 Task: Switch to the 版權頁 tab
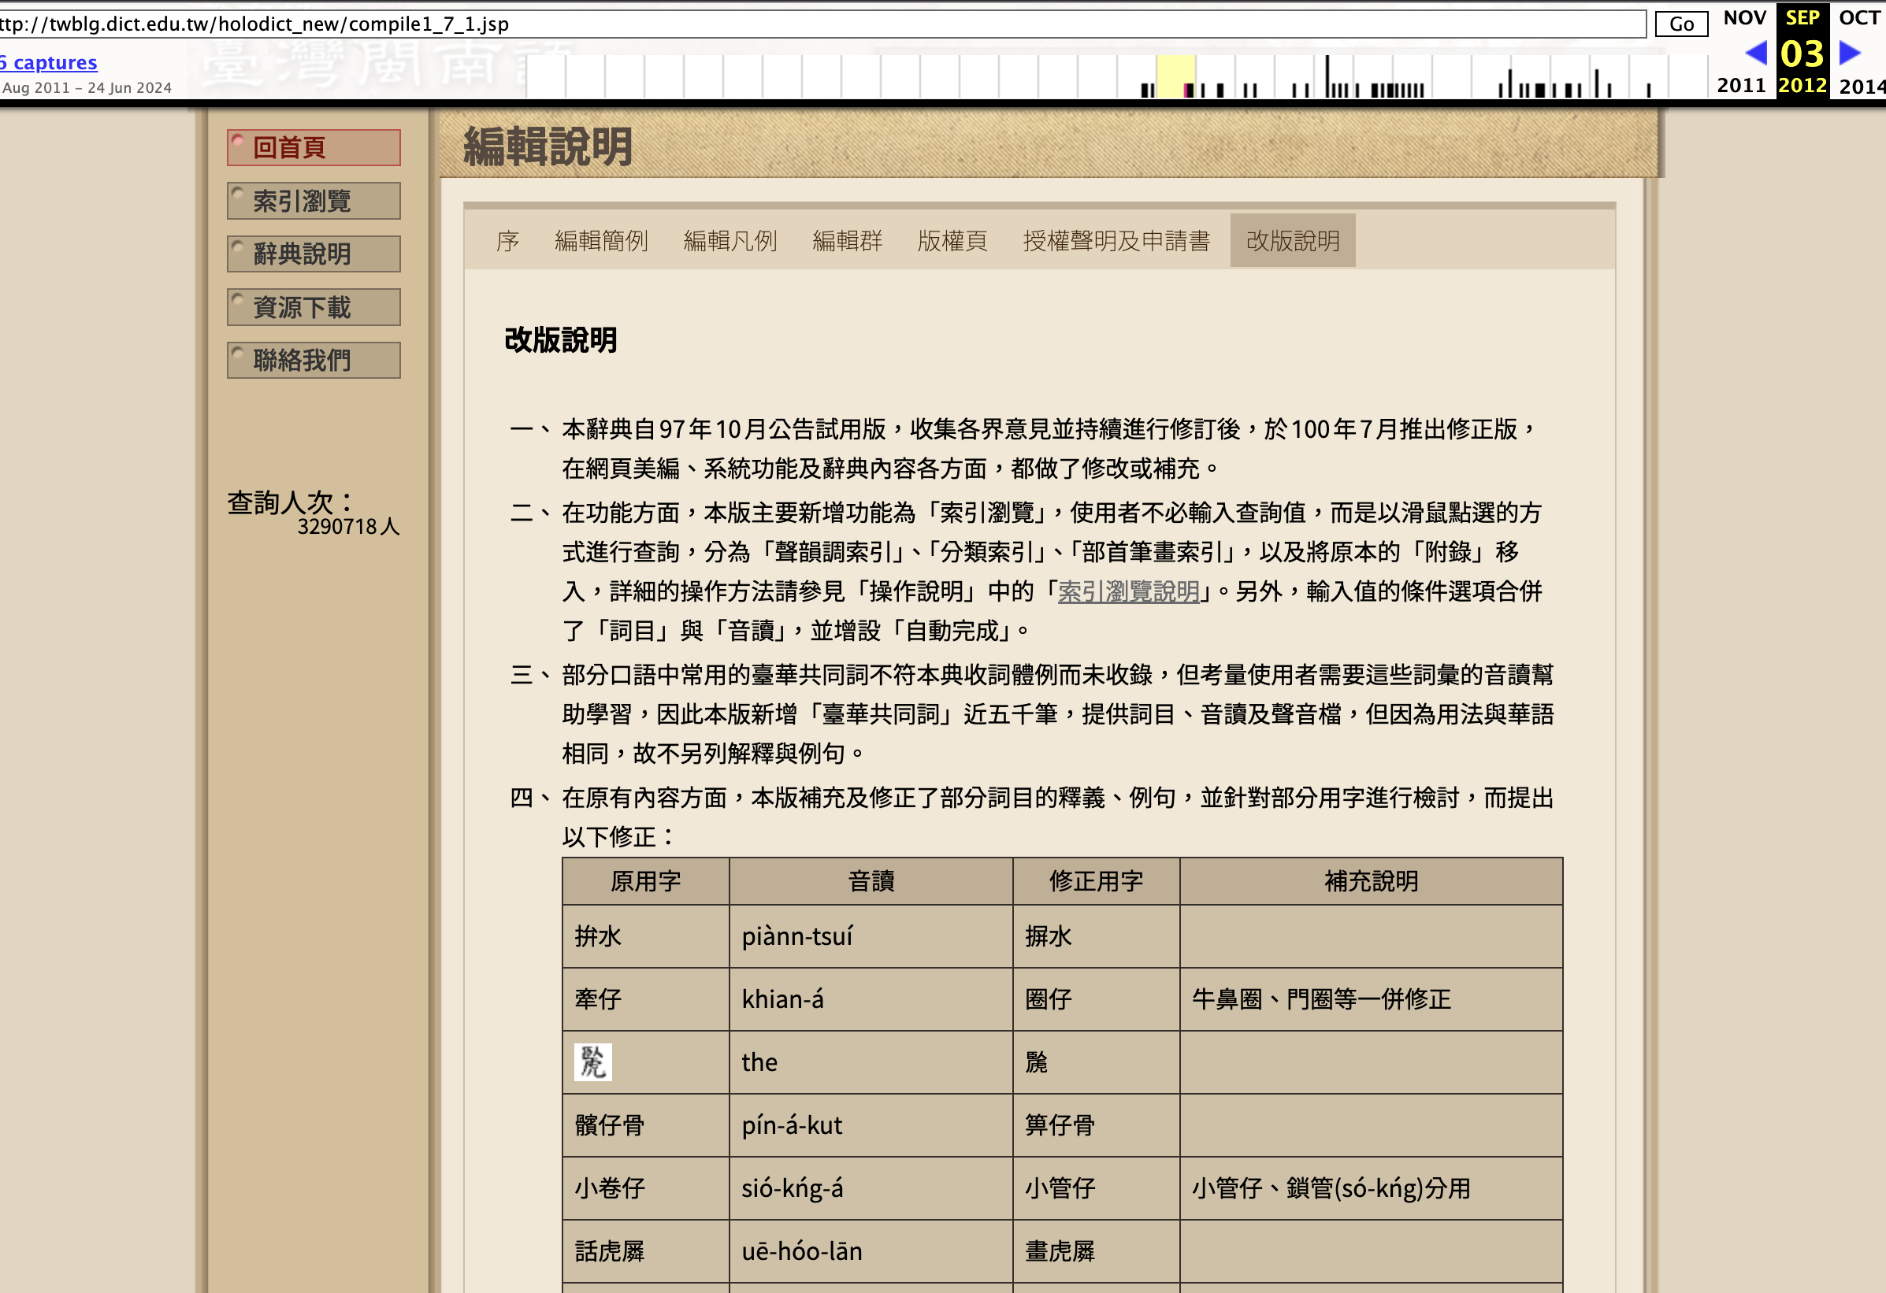pos(952,241)
